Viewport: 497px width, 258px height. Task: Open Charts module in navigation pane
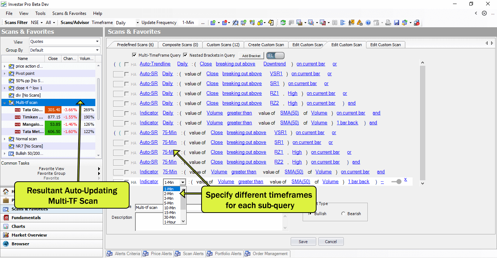click(18, 226)
